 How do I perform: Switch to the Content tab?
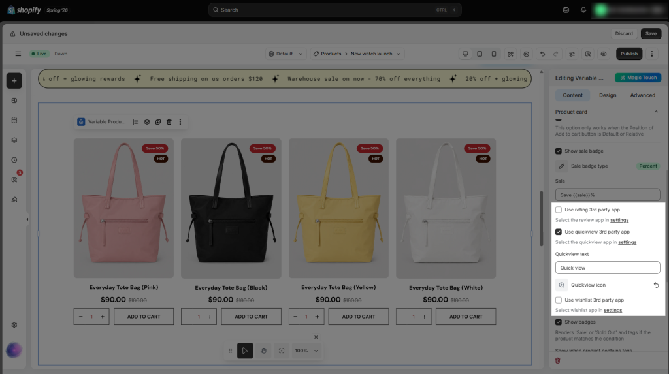pos(572,95)
